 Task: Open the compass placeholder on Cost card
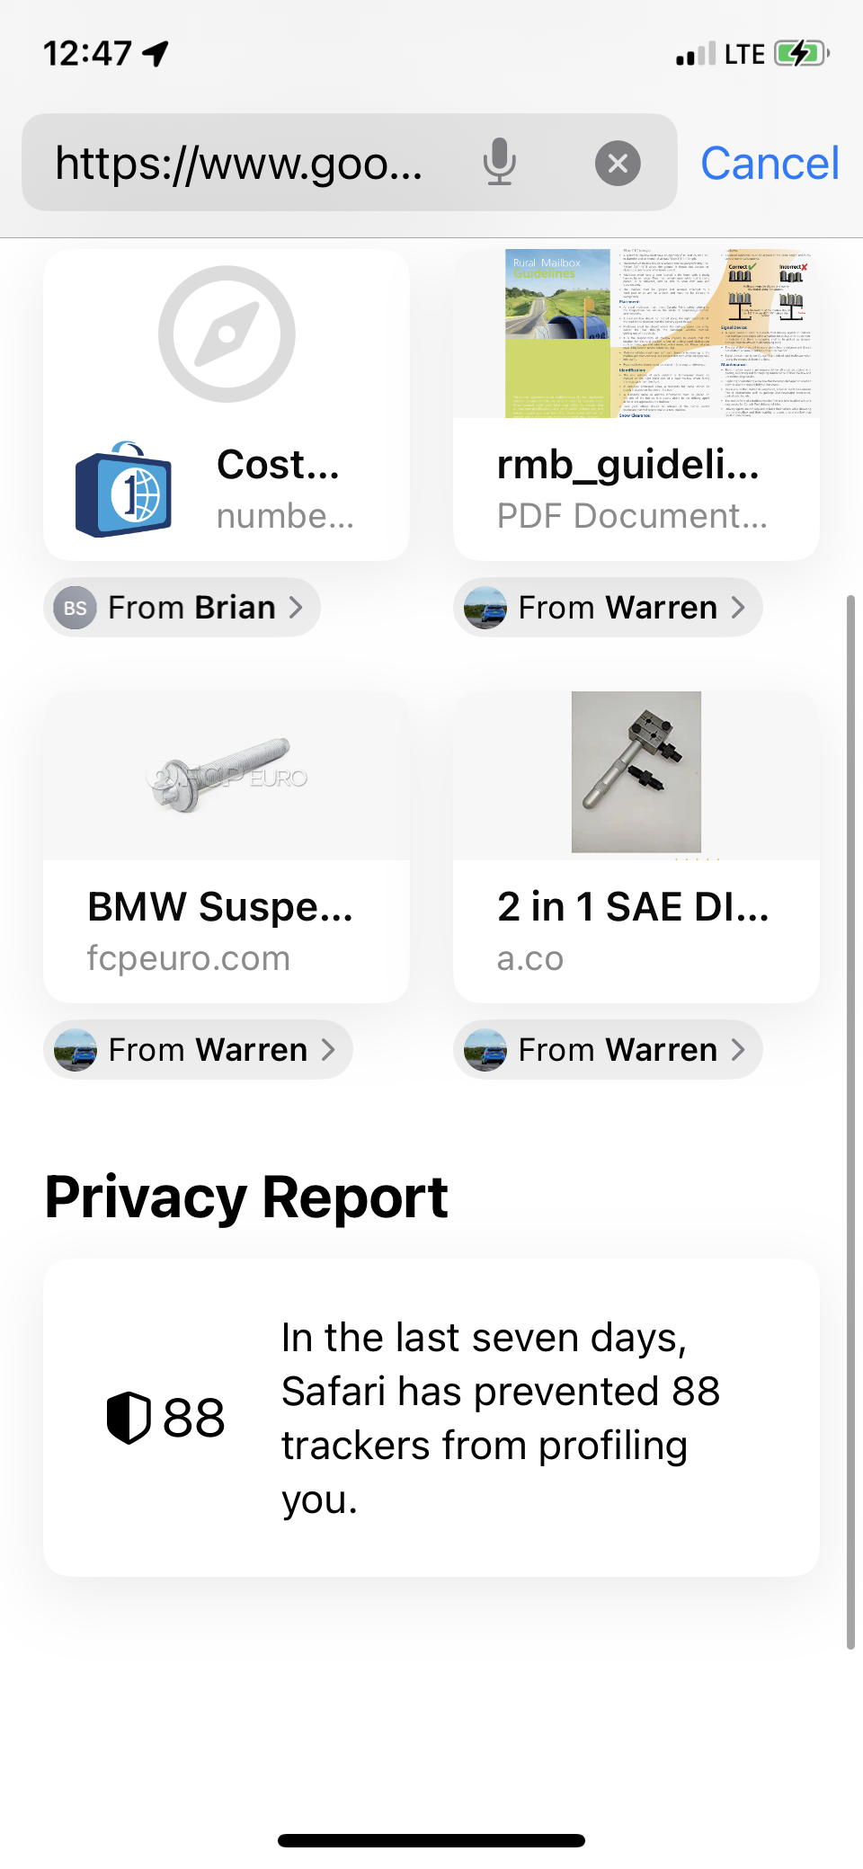227,334
